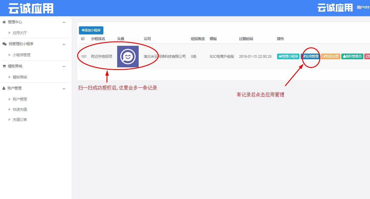370x199 pixels.
Task: Click the 添加小程序 button
Action: tap(91, 31)
